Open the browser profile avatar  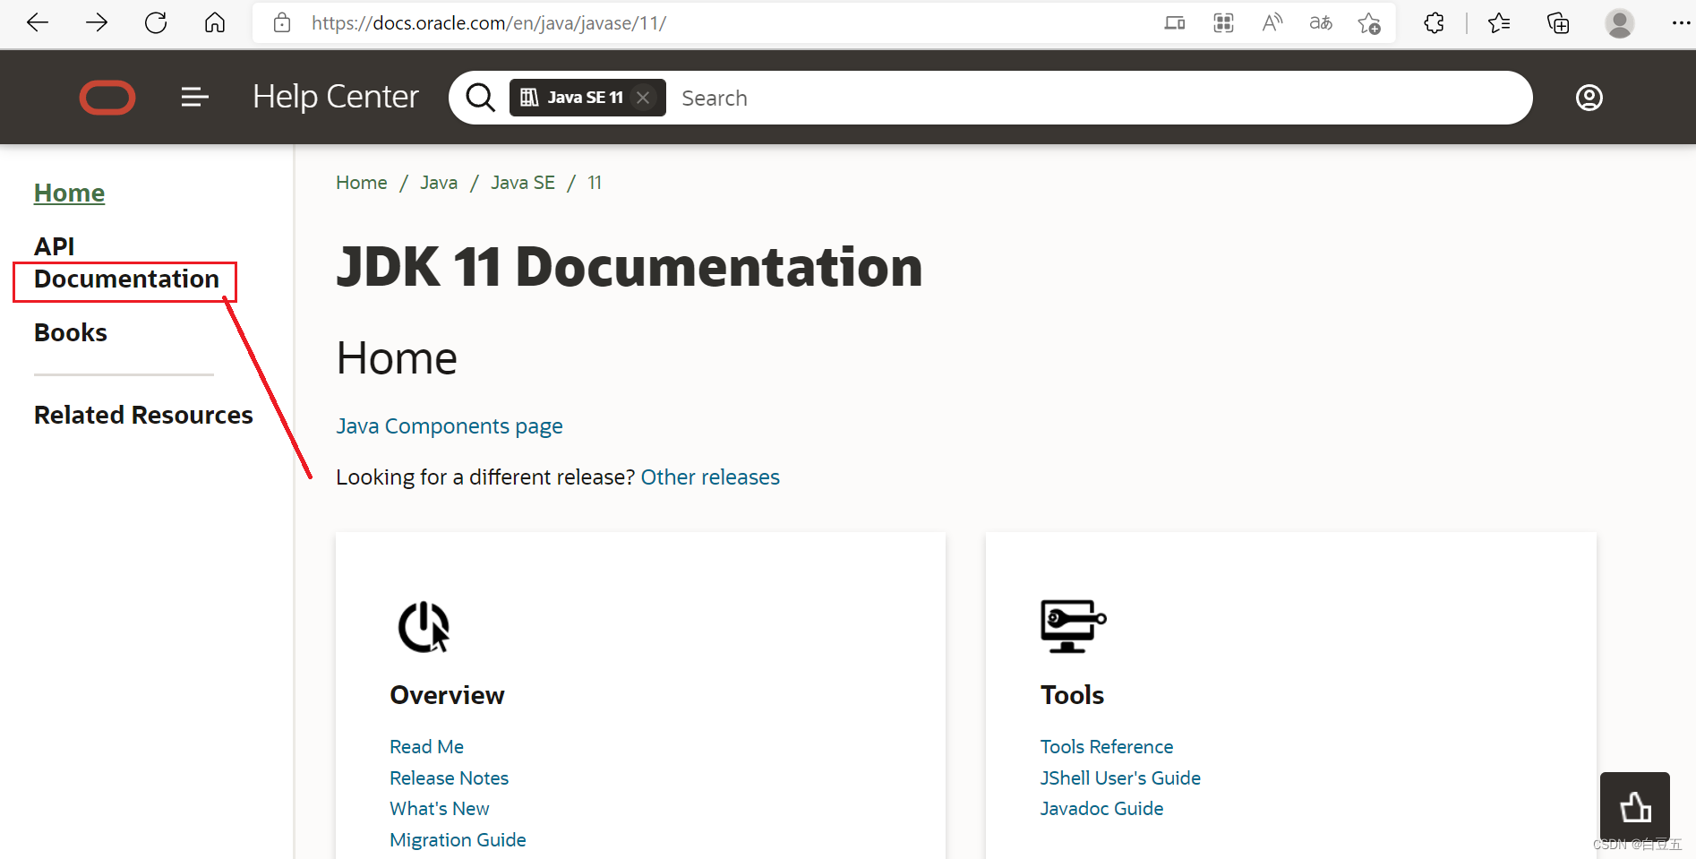pos(1619,23)
